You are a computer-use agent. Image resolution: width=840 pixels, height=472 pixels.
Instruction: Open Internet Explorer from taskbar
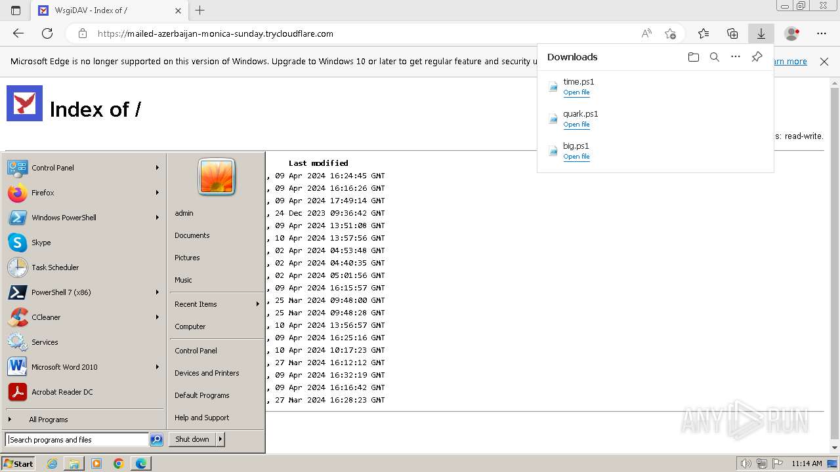(52, 463)
